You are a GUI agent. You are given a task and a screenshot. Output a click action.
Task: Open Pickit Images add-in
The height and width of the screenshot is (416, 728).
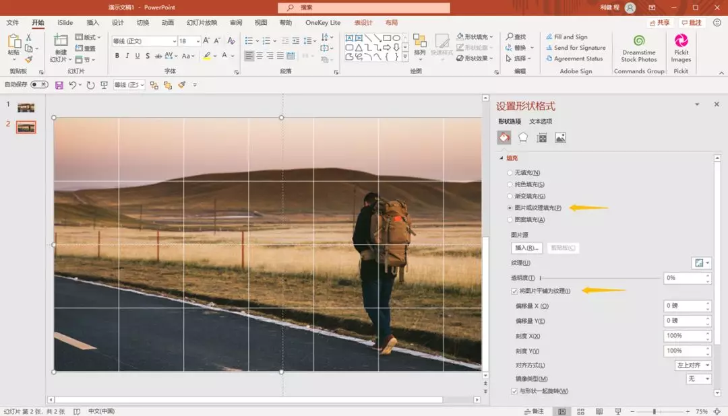coord(681,41)
